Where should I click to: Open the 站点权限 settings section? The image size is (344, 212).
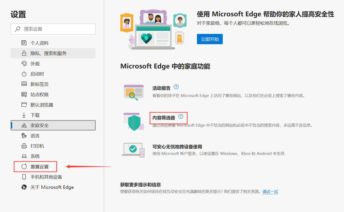39,95
